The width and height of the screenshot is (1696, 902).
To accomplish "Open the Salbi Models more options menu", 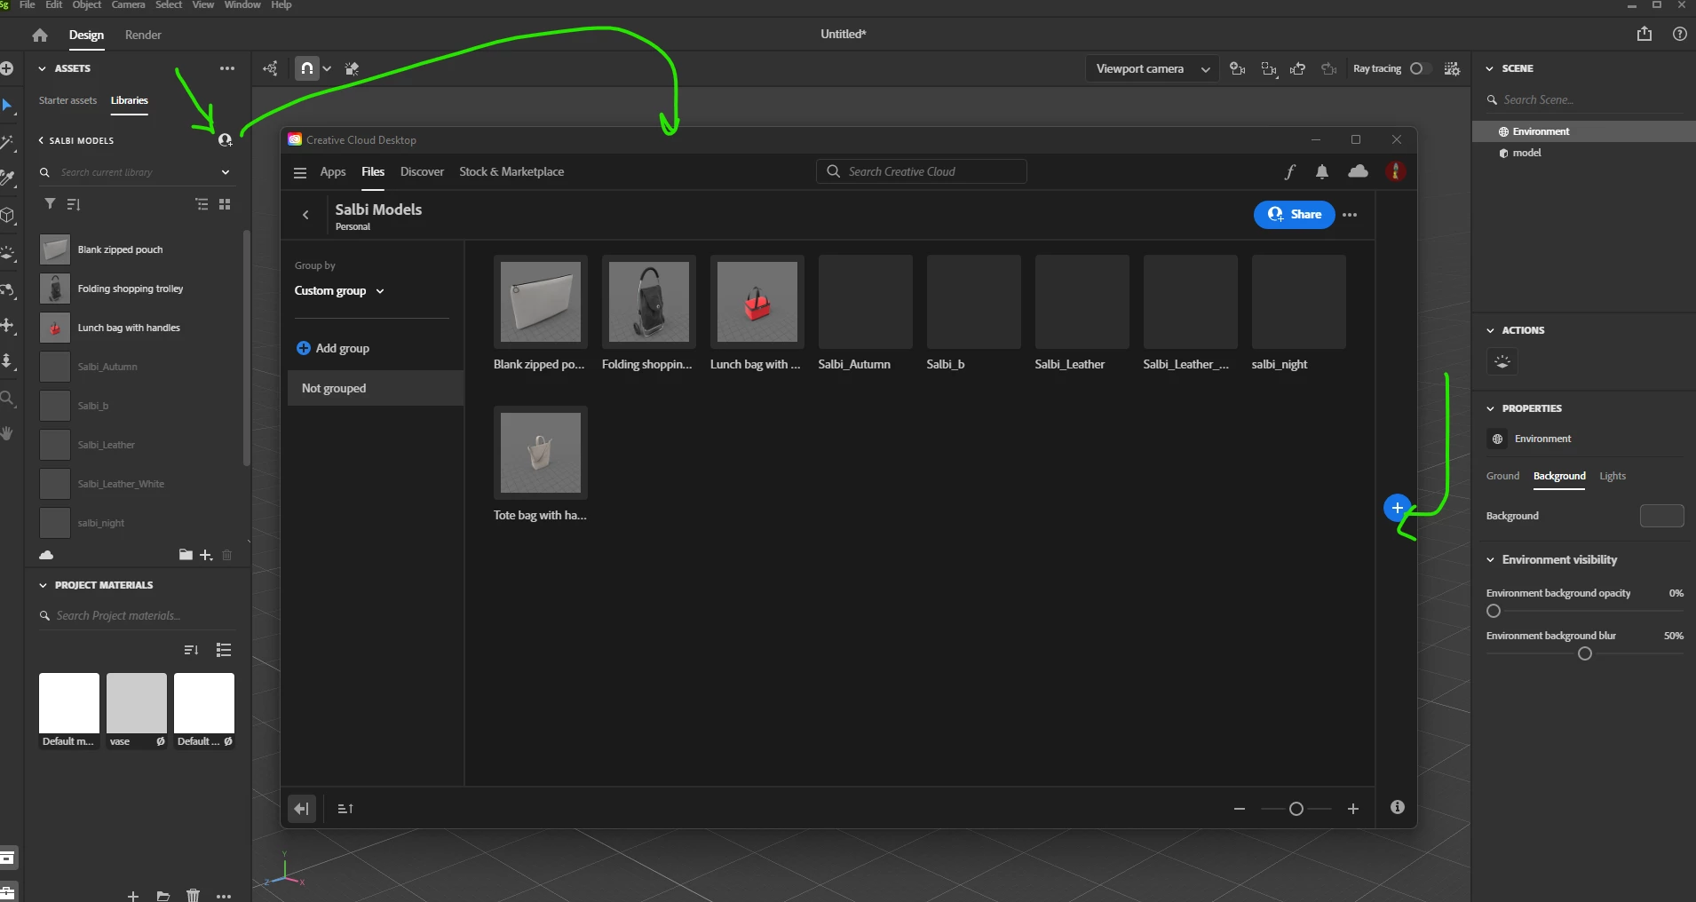I will [1350, 215].
